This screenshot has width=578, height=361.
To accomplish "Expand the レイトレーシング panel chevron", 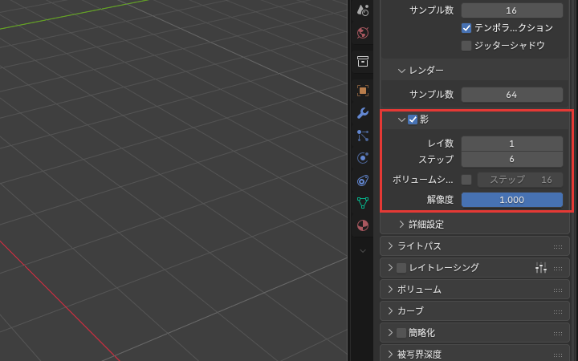I will (390, 268).
